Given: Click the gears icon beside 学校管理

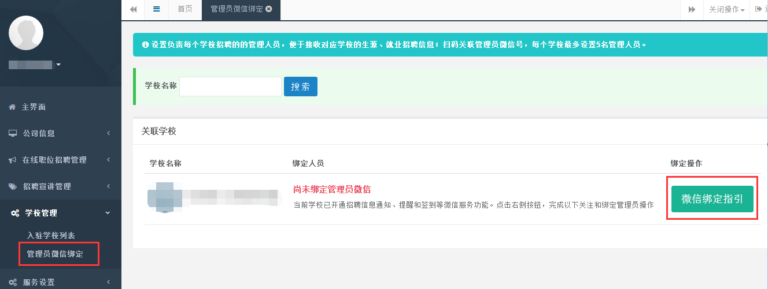Looking at the screenshot, I should tap(16, 213).
